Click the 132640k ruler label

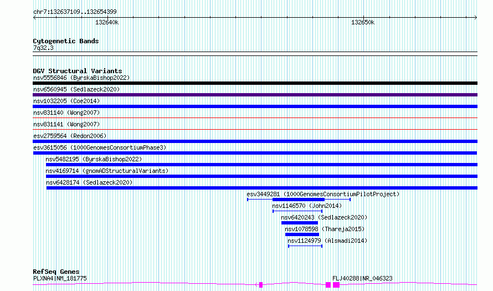107,23
